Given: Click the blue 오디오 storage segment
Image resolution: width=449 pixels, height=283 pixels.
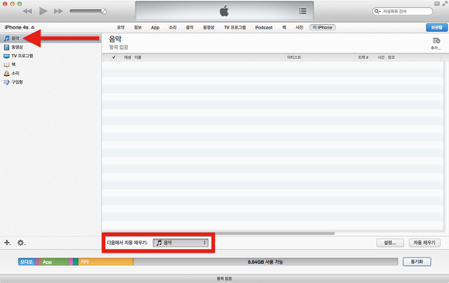Looking at the screenshot, I should coord(26,261).
